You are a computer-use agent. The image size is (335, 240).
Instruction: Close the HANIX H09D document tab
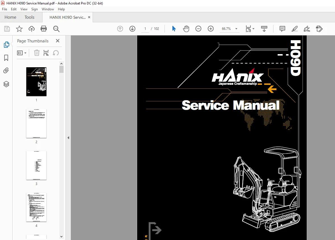pyautogui.click(x=89, y=17)
